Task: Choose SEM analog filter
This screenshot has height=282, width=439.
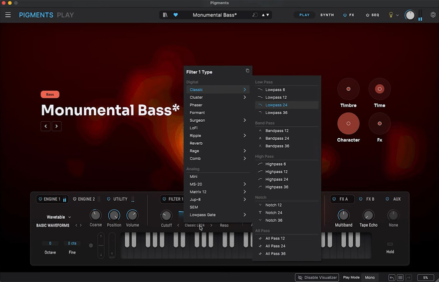Action: coord(218,207)
